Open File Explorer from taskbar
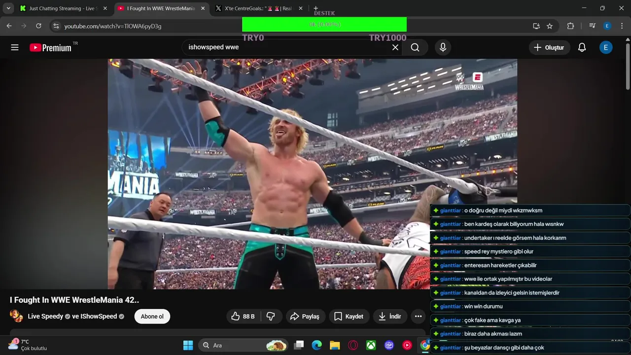The height and width of the screenshot is (355, 631). 335,345
